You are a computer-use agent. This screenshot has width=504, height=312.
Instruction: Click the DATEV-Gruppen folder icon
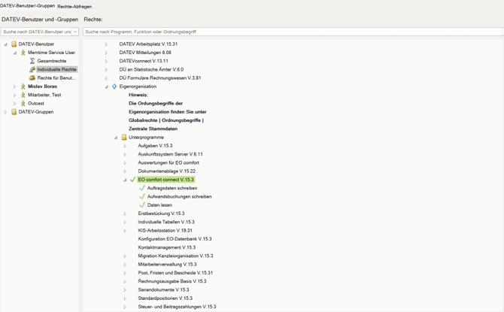click(x=14, y=112)
